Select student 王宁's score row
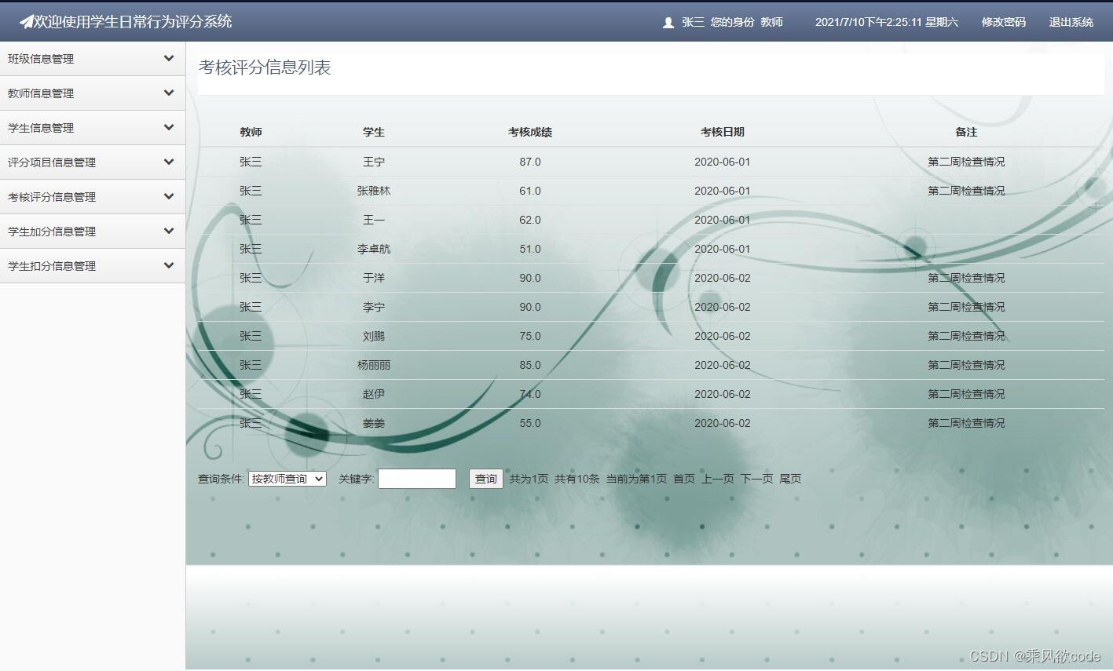This screenshot has height=671, width=1113. point(374,161)
